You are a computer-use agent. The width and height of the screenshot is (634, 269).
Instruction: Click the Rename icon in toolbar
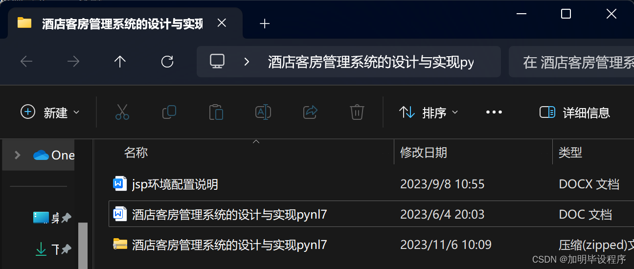[x=263, y=112]
